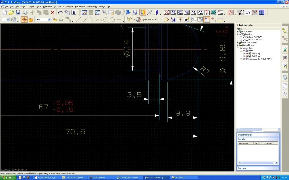
Task: Select the A3 sheet size icon
Action: pyautogui.click(x=193, y=12)
